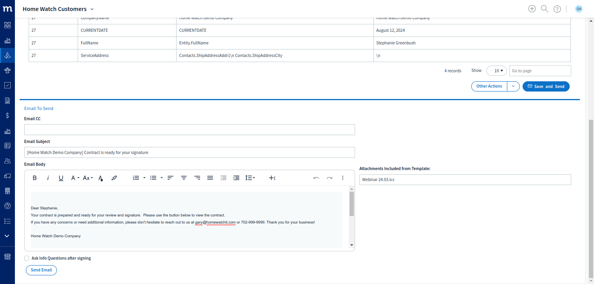Screen dimensions: 594x284
Task: Undo last edit in email body
Action: (x=316, y=178)
